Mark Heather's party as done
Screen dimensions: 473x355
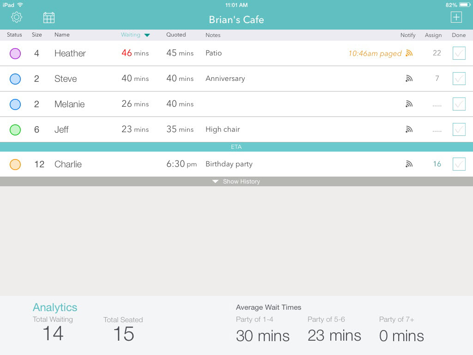[459, 53]
